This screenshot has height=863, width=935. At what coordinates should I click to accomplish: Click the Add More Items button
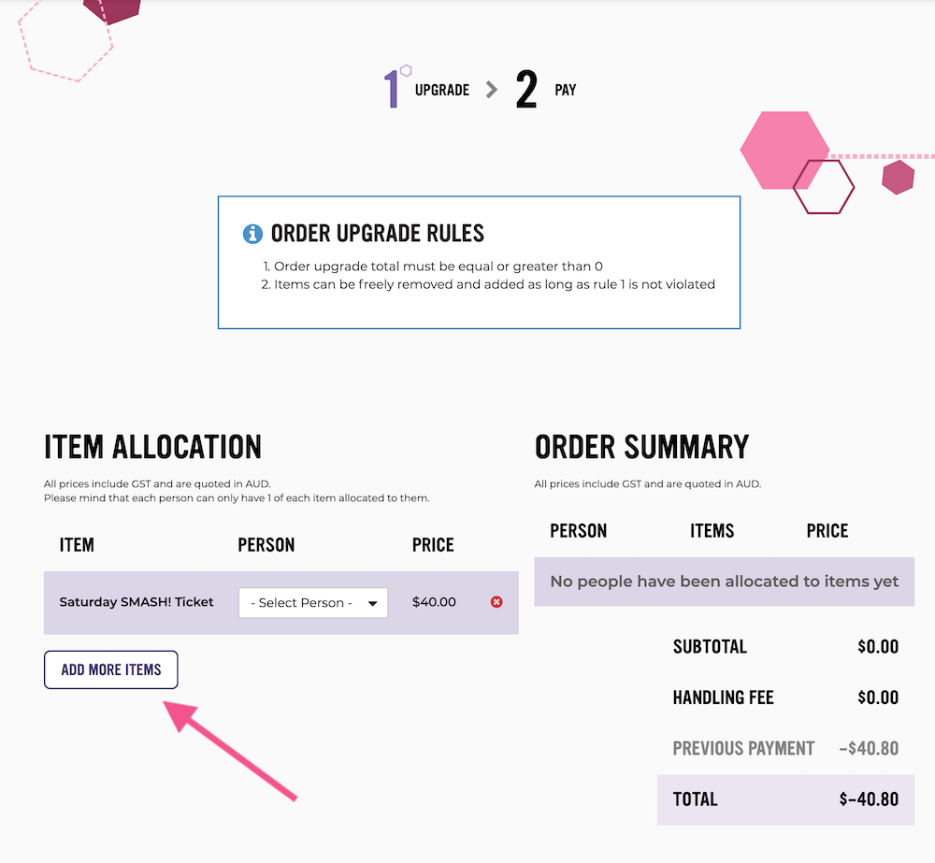[x=111, y=669]
